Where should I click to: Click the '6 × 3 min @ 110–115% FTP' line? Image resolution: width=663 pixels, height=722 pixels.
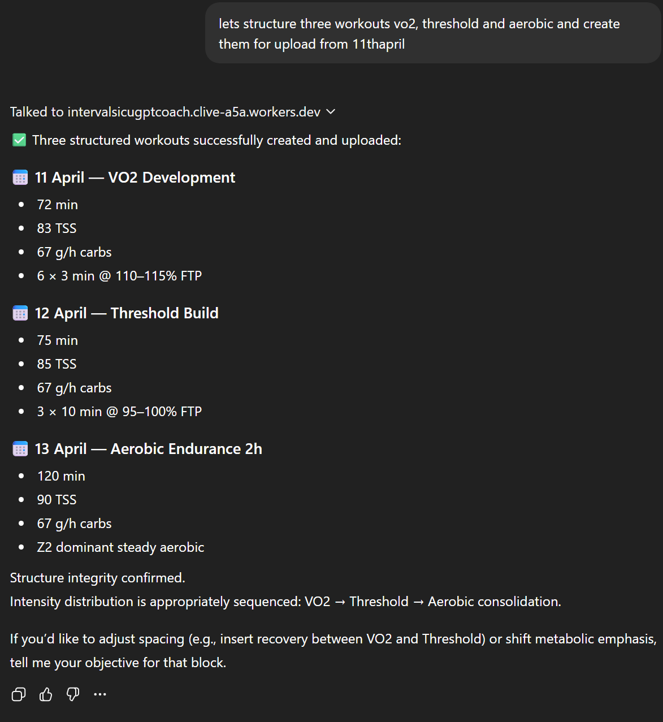pos(119,276)
